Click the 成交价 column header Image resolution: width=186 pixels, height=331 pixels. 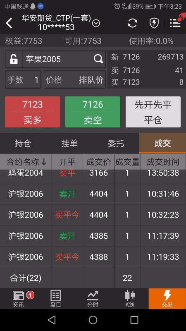click(99, 162)
